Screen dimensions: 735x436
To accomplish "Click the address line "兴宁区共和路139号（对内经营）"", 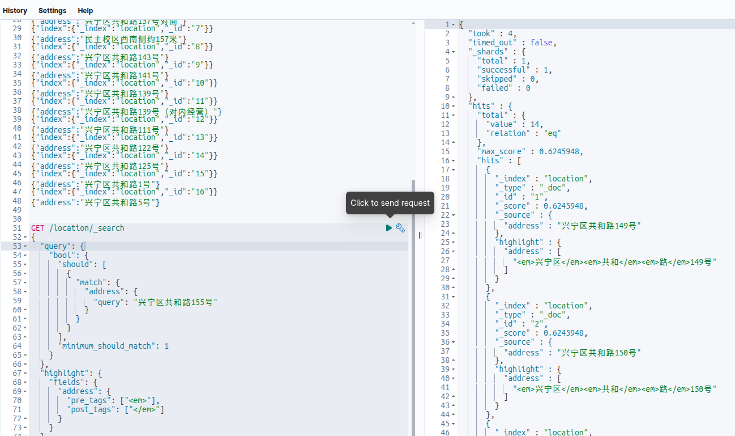I will click(x=127, y=112).
